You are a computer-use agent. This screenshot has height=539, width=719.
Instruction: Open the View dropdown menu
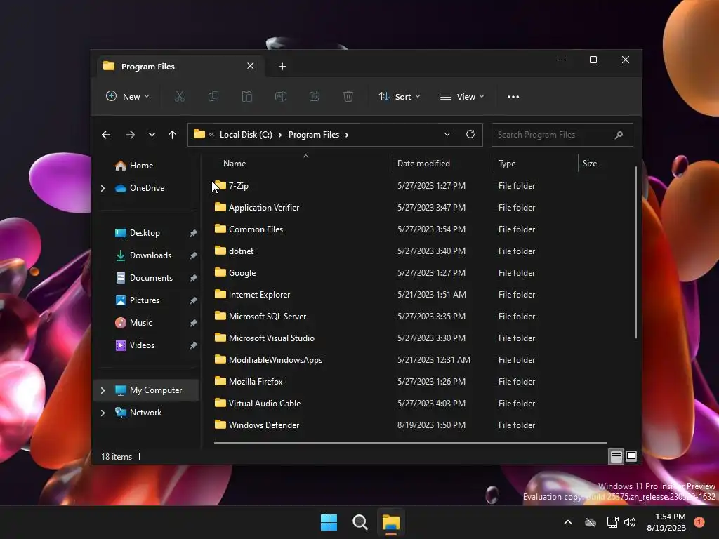pyautogui.click(x=462, y=97)
